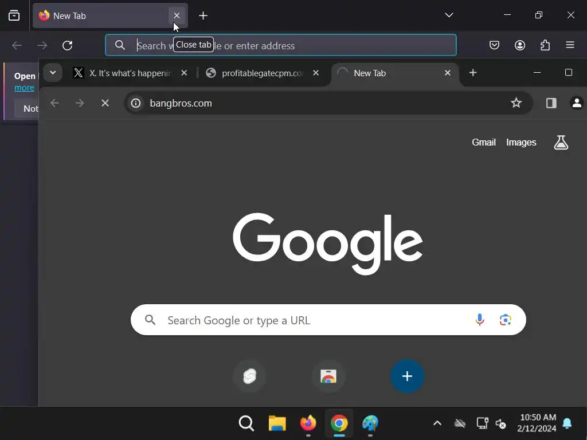This screenshot has height=440, width=587.
Task: View site information icon beside bangbros.com
Action: (136, 103)
